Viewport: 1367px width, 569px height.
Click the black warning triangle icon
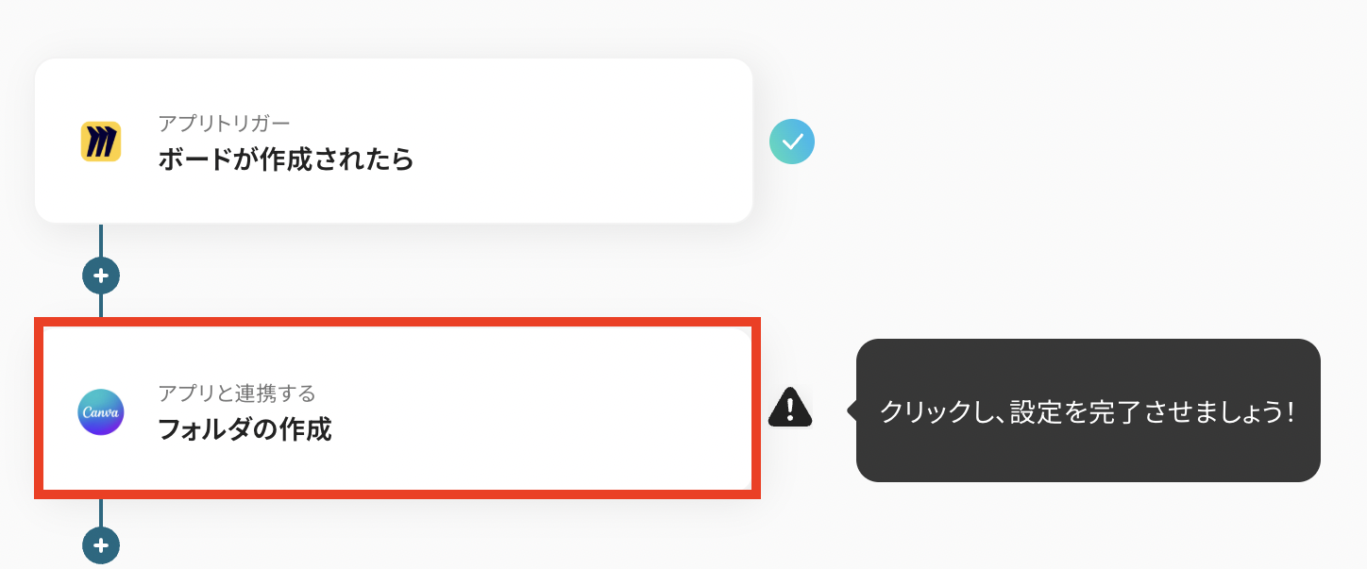[x=789, y=408]
